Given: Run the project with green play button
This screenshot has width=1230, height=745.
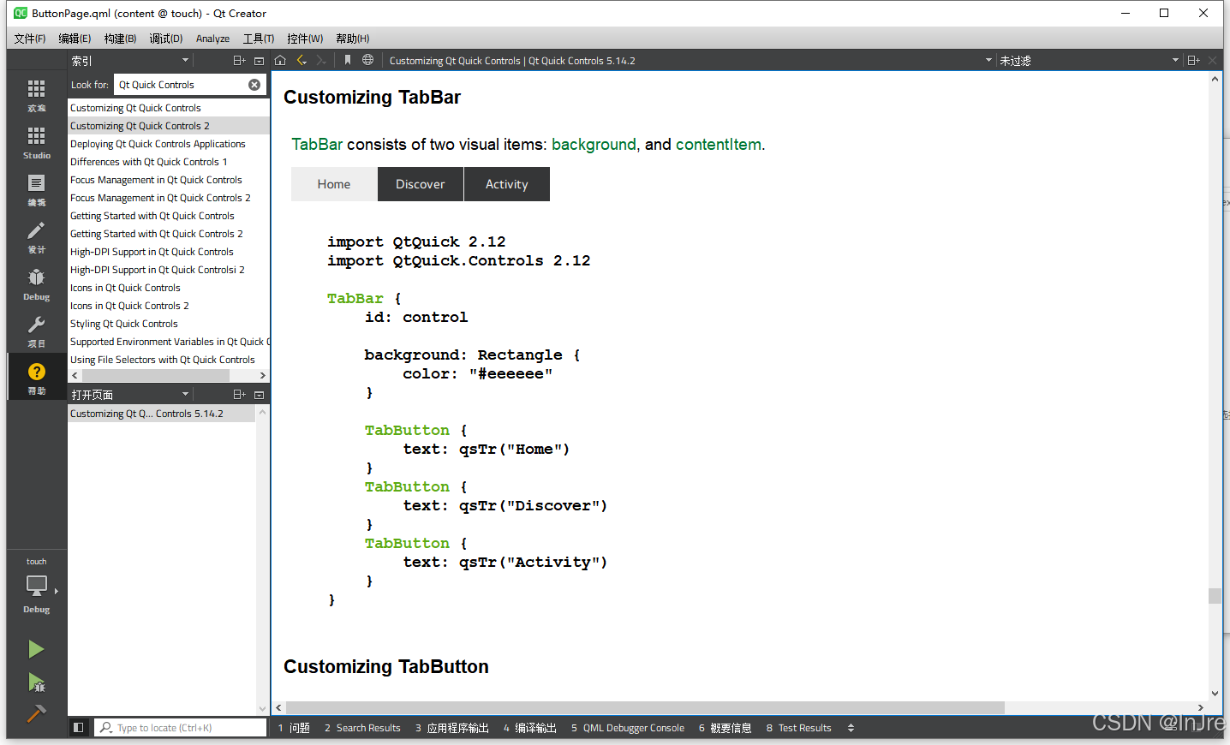Looking at the screenshot, I should pyautogui.click(x=36, y=649).
